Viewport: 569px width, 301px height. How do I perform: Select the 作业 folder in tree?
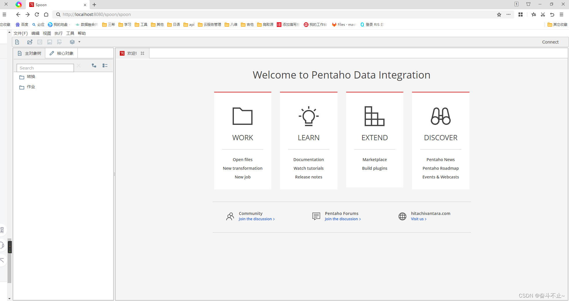pos(27,87)
